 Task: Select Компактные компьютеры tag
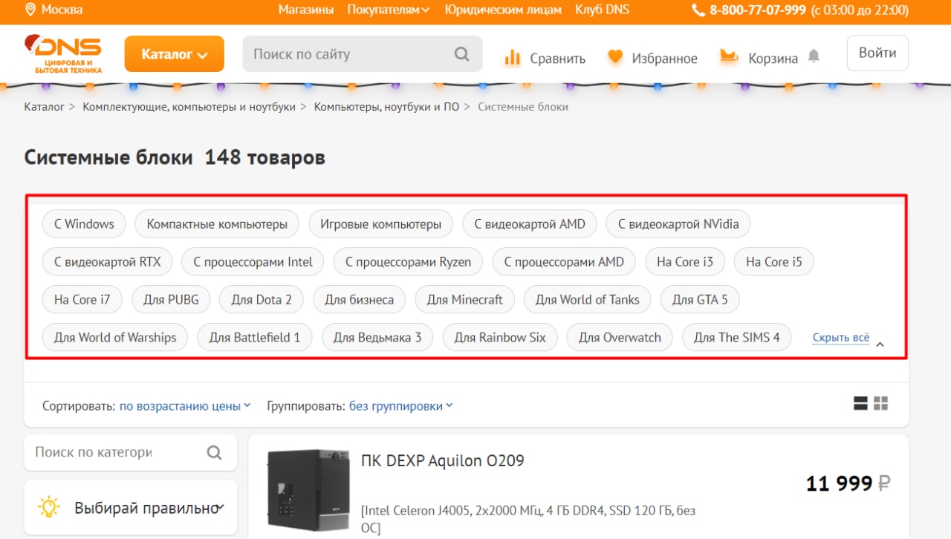point(217,224)
